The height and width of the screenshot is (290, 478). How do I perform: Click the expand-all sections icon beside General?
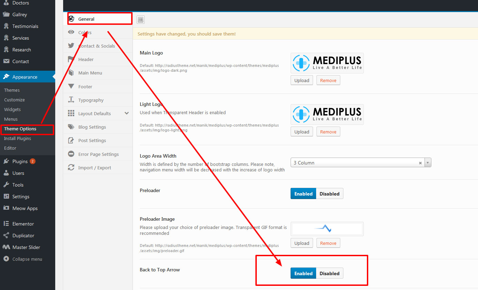(x=140, y=20)
